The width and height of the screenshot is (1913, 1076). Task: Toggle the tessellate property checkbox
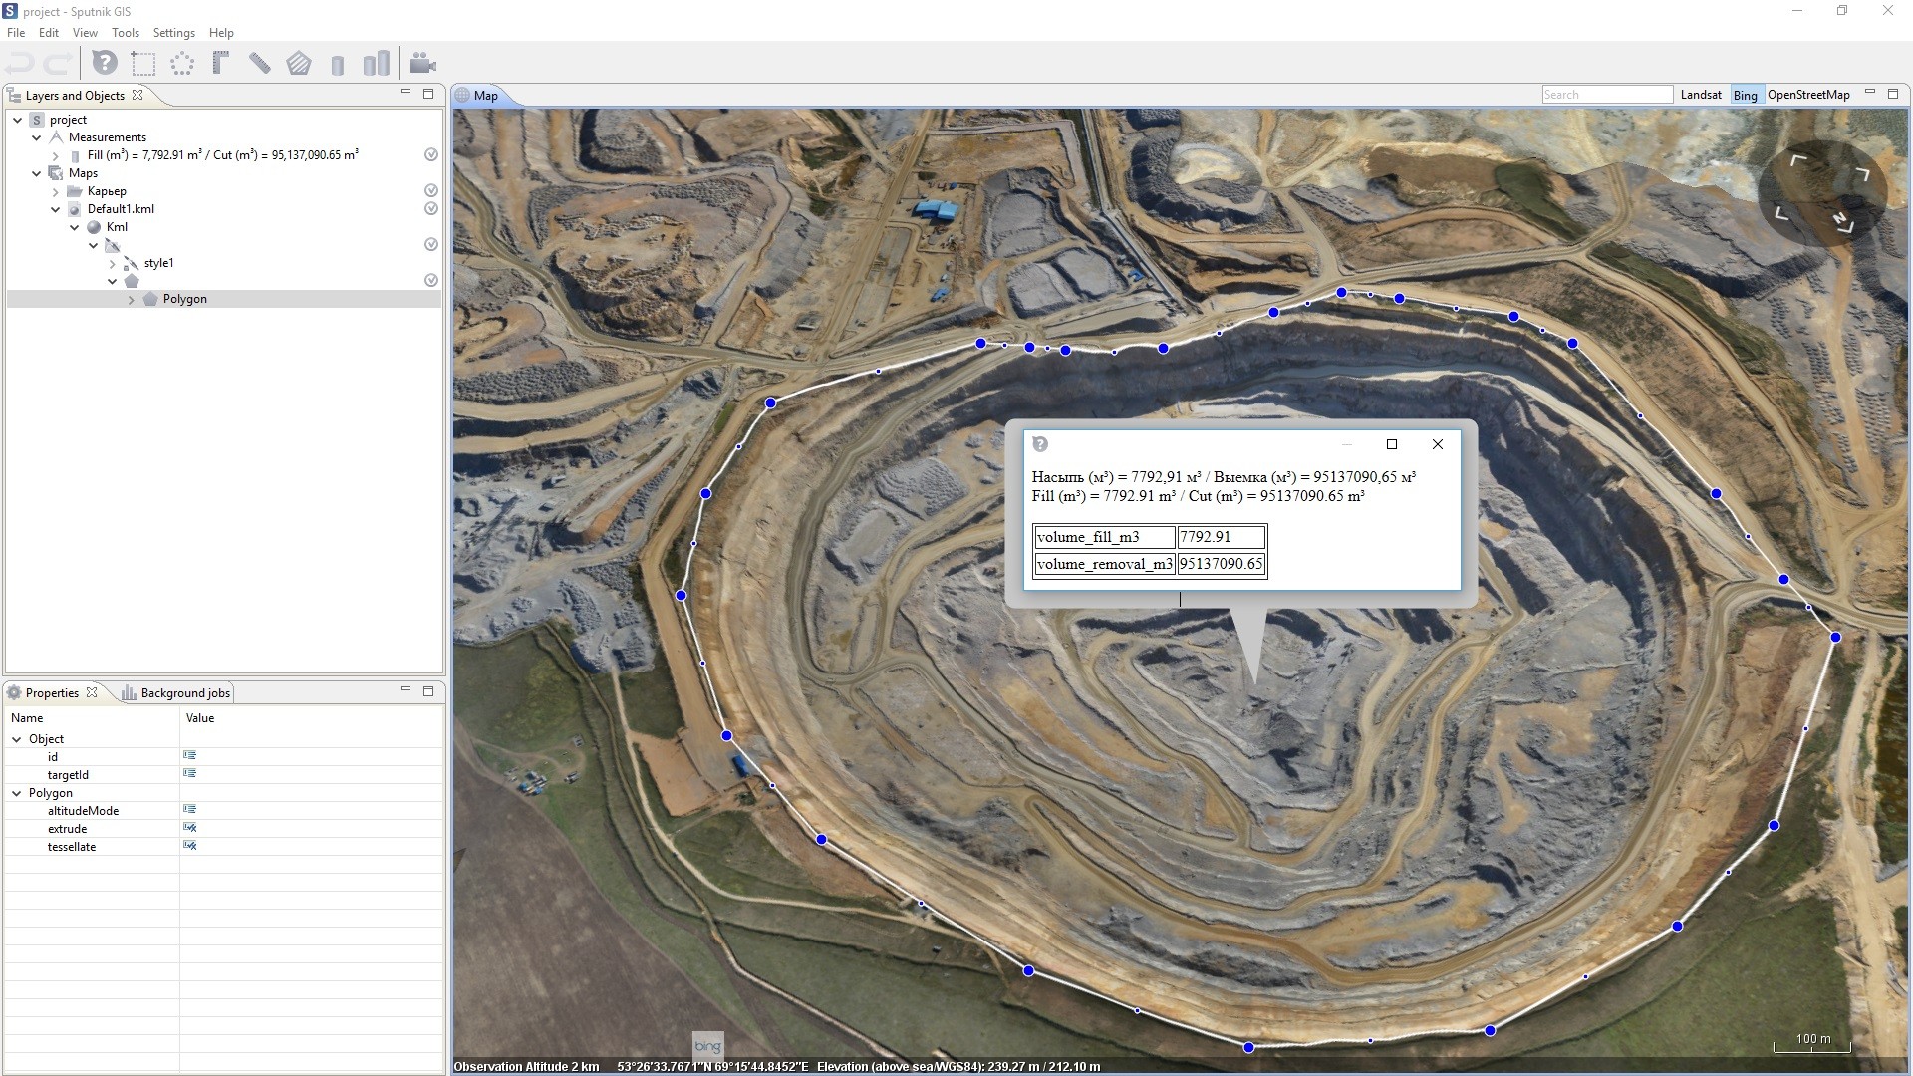pyautogui.click(x=190, y=845)
